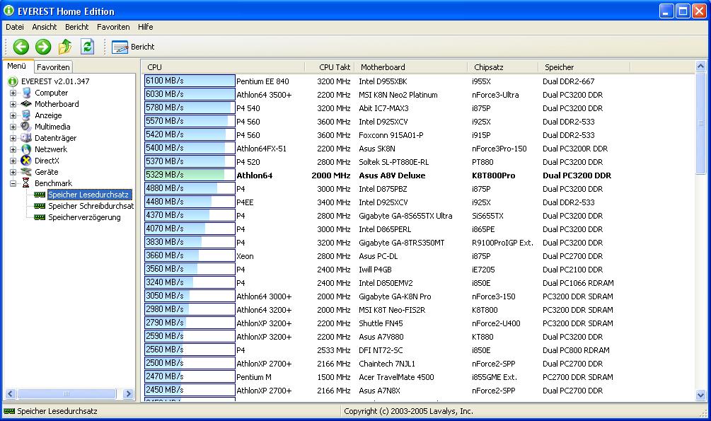Sort by the Chipsatz column header

(x=503, y=67)
